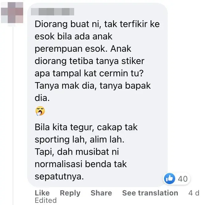Click the yawning face emoji in comment
The width and height of the screenshot is (207, 205).
point(40,111)
